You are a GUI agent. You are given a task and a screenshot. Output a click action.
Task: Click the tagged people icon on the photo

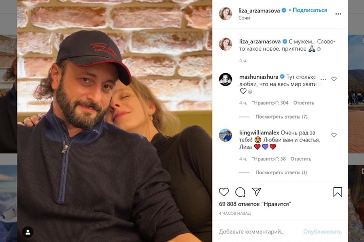pyautogui.click(x=28, y=232)
